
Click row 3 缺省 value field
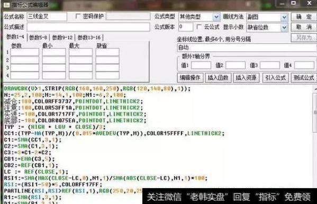tap(107, 68)
